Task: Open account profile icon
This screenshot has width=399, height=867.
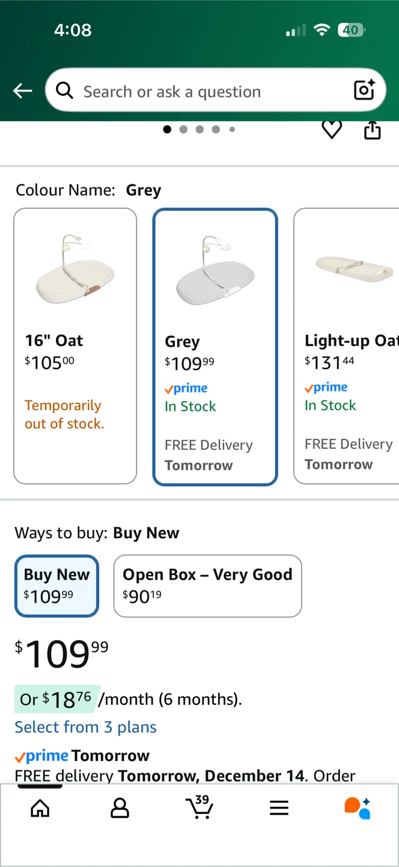Action: [120, 808]
